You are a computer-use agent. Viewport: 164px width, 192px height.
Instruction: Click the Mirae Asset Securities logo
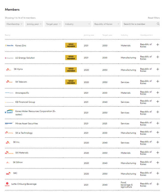(x=9, y=123)
